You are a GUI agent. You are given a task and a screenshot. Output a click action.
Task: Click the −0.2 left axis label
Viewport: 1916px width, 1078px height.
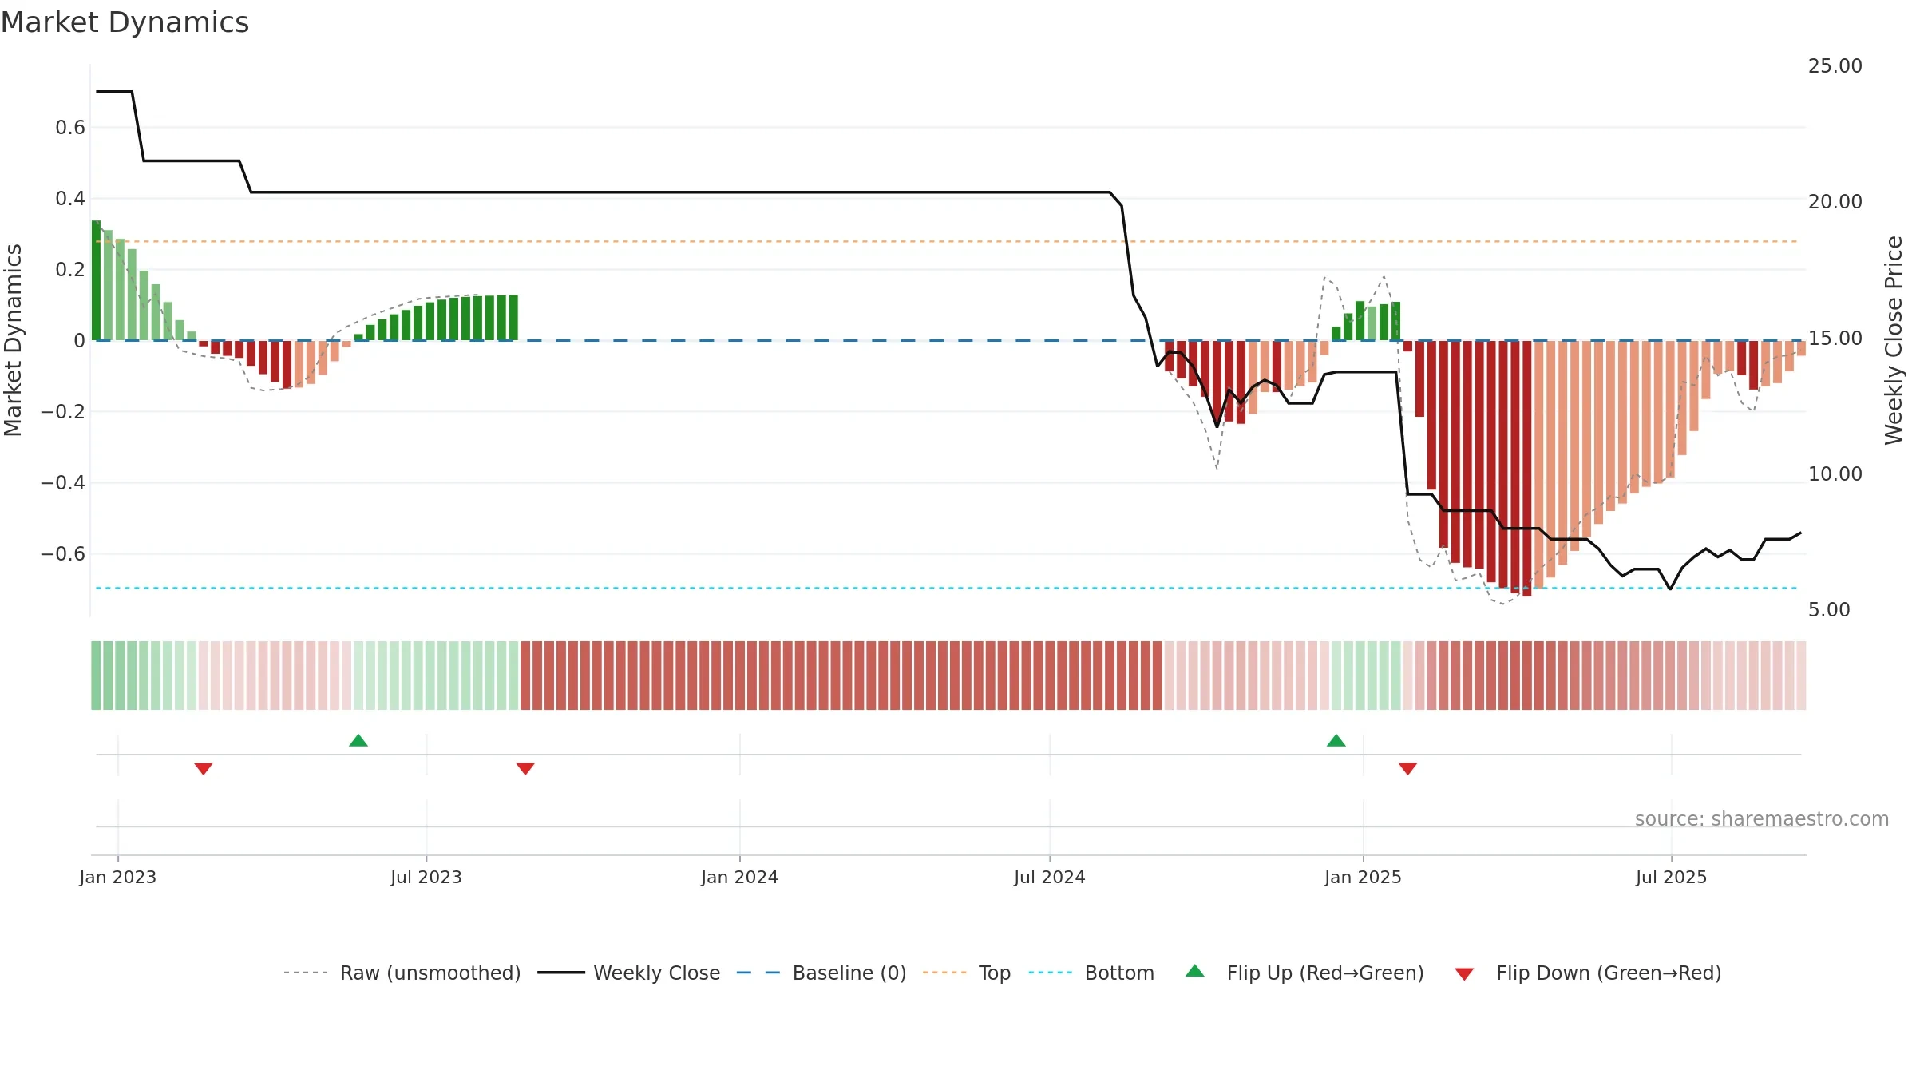click(63, 411)
